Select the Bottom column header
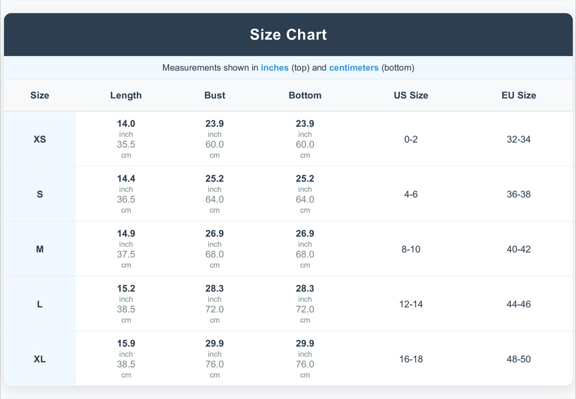 tap(305, 96)
